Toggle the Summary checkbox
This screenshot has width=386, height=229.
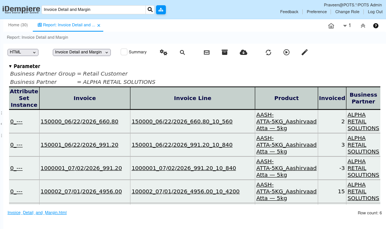[124, 52]
